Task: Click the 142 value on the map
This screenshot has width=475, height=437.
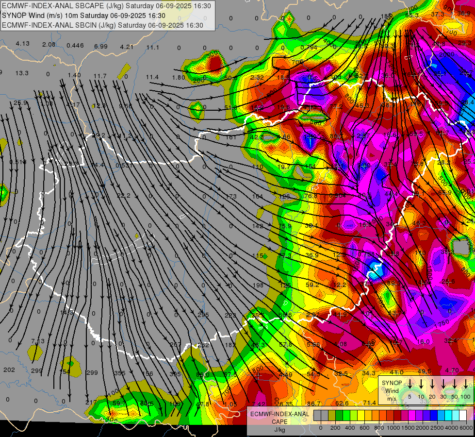Action: [x=258, y=226]
